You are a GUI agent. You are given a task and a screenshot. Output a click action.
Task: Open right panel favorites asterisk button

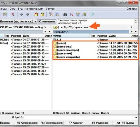tap(132, 32)
